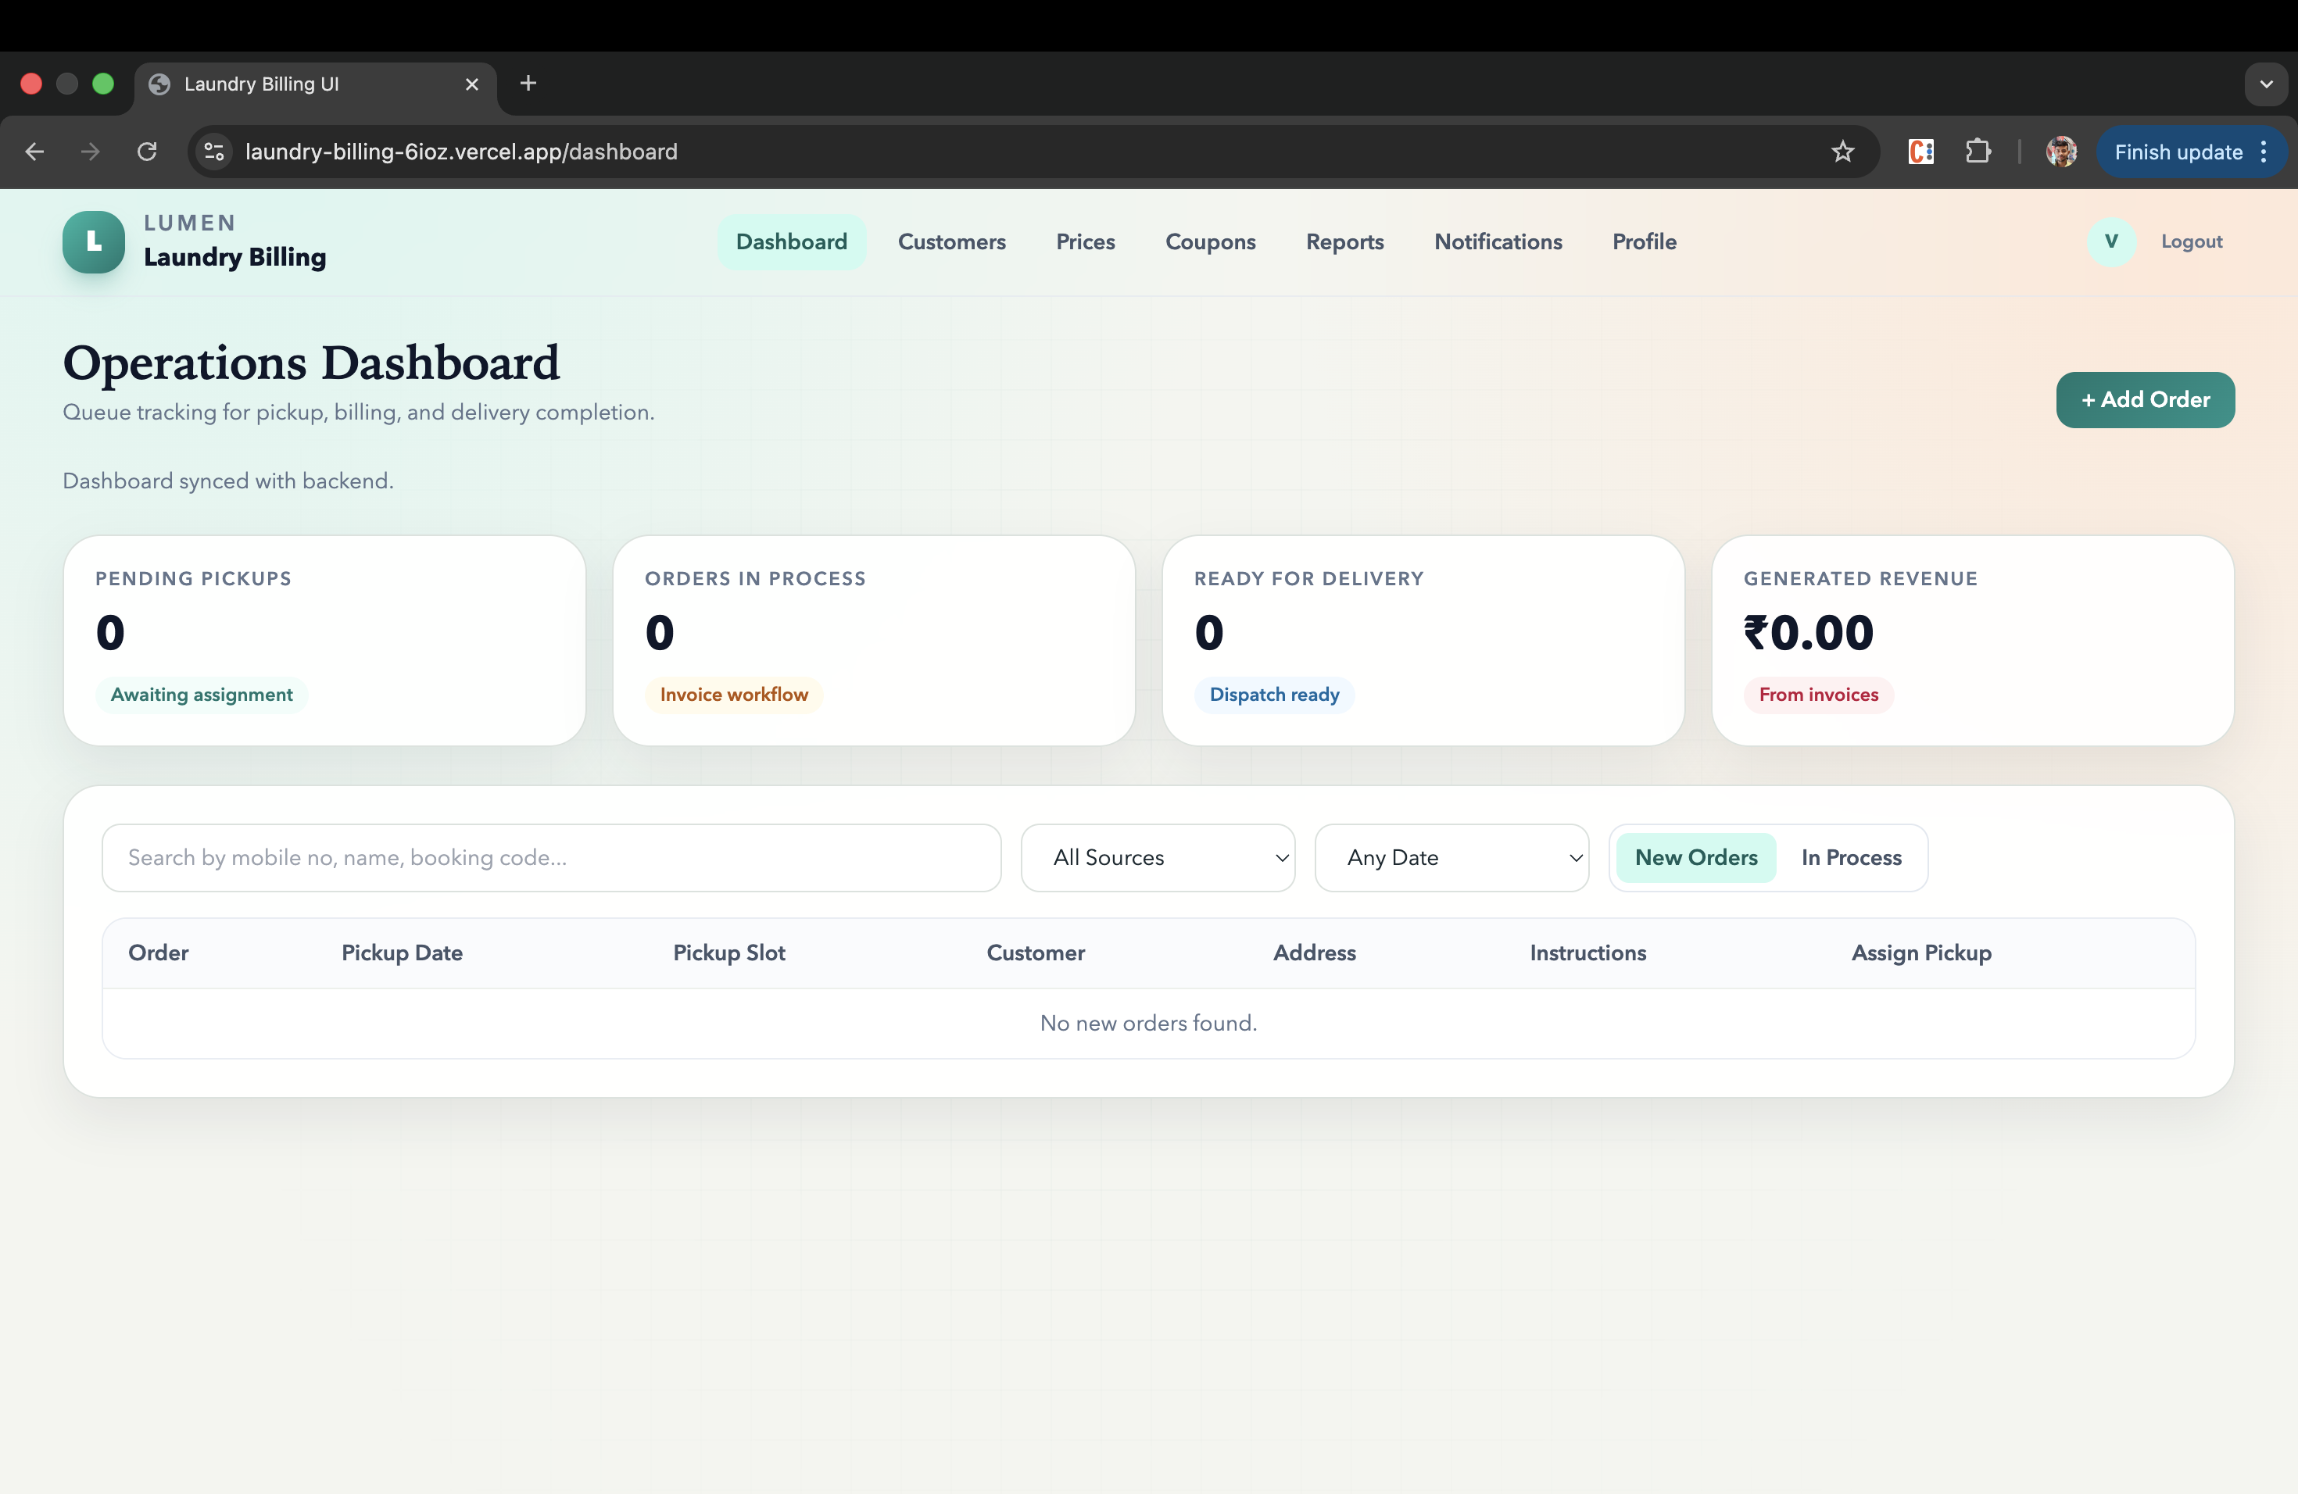This screenshot has height=1494, width=2298.
Task: Open a new browser tab
Action: point(528,83)
